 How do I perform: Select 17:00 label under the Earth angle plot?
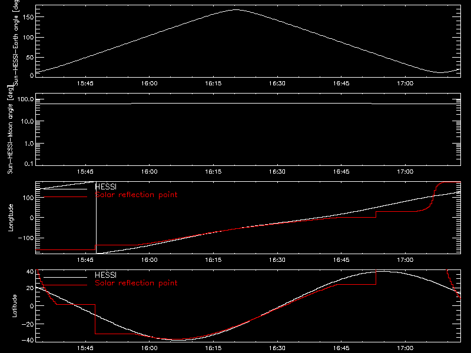coord(405,84)
